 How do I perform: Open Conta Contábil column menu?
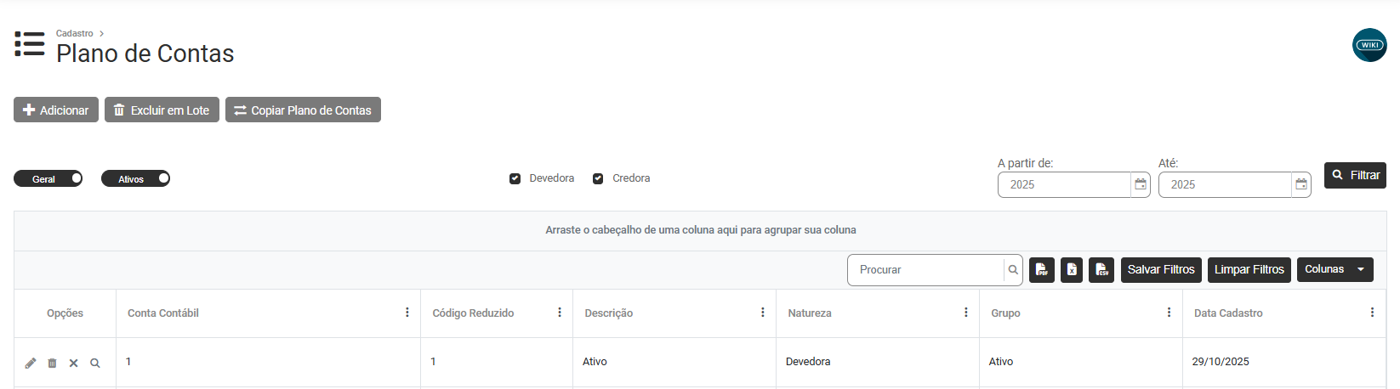[407, 313]
